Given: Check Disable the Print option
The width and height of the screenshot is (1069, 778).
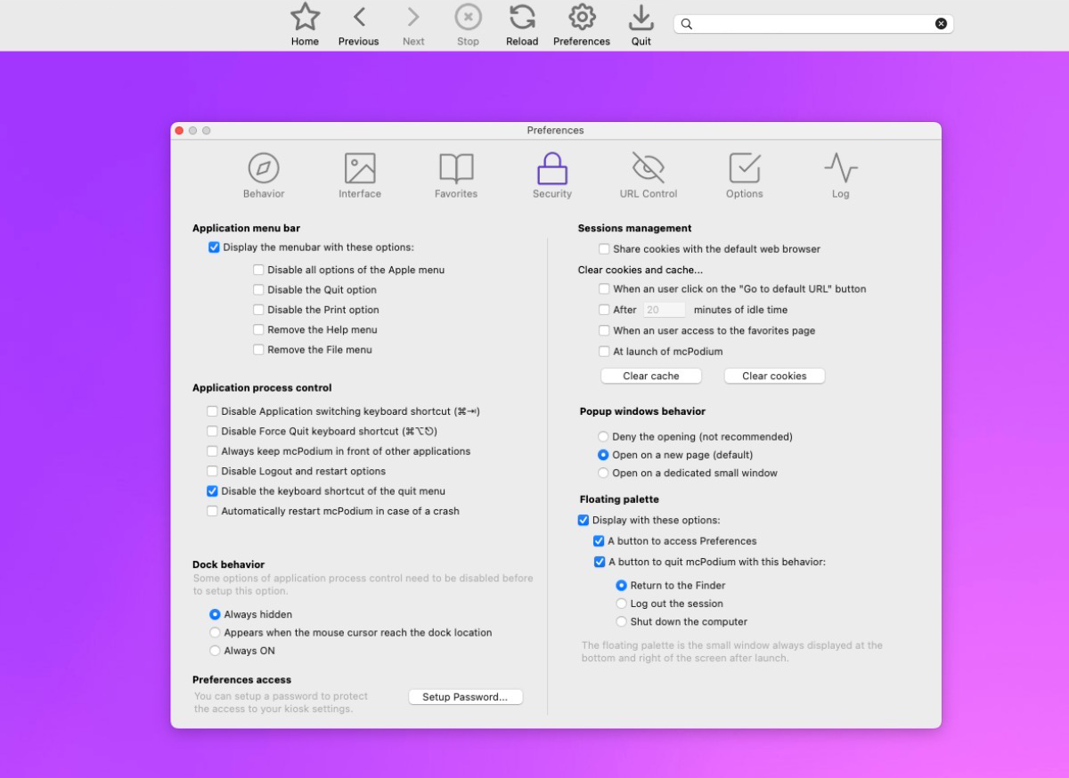Looking at the screenshot, I should coord(258,310).
